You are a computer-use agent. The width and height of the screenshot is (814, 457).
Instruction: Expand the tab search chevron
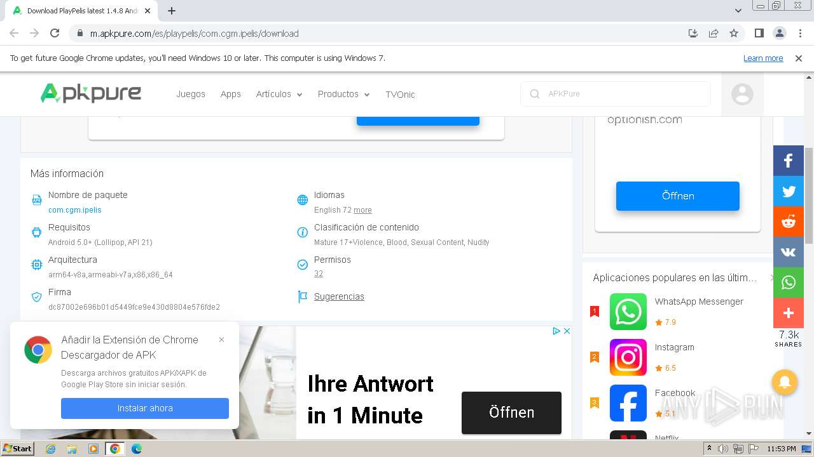pos(738,11)
